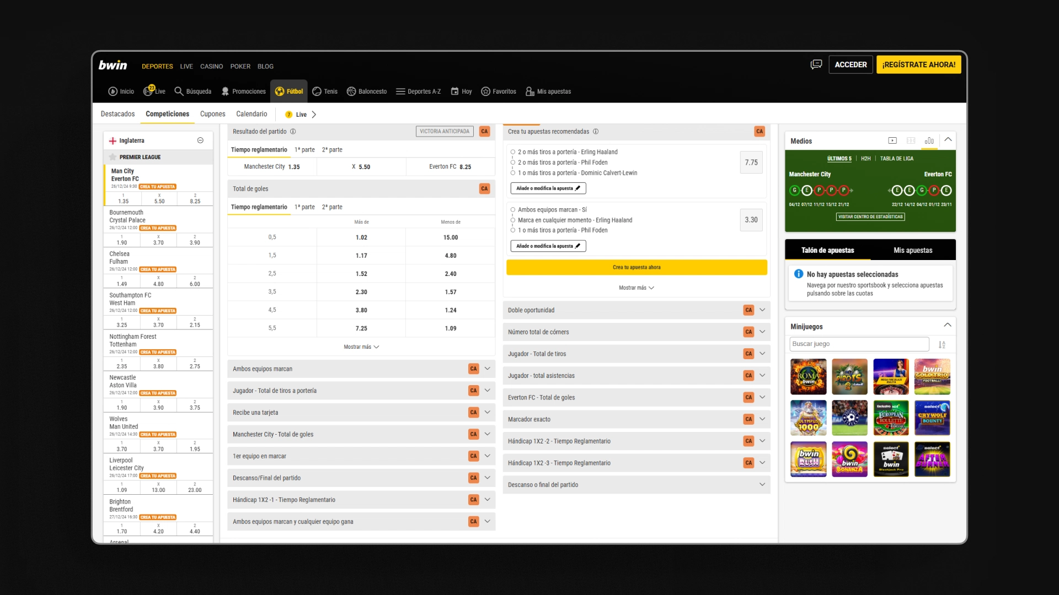The height and width of the screenshot is (595, 1059).
Task: Click CA badge next to Victoria Anticipada
Action: pyautogui.click(x=484, y=132)
